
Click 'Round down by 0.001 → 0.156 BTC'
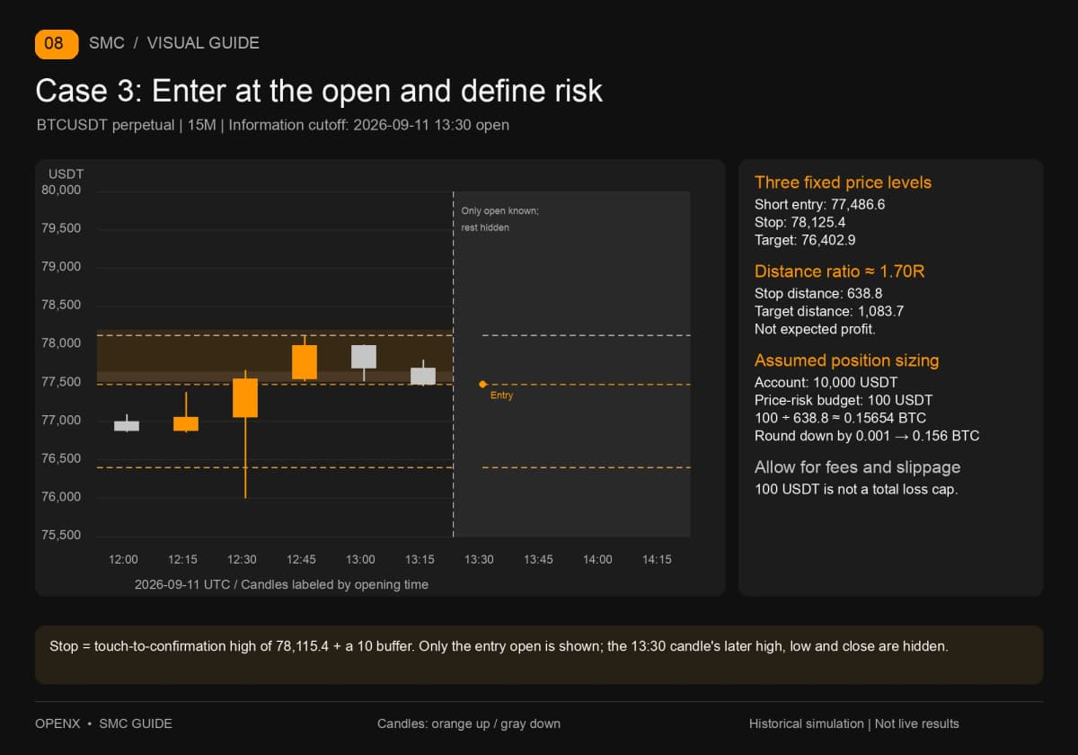(x=867, y=436)
